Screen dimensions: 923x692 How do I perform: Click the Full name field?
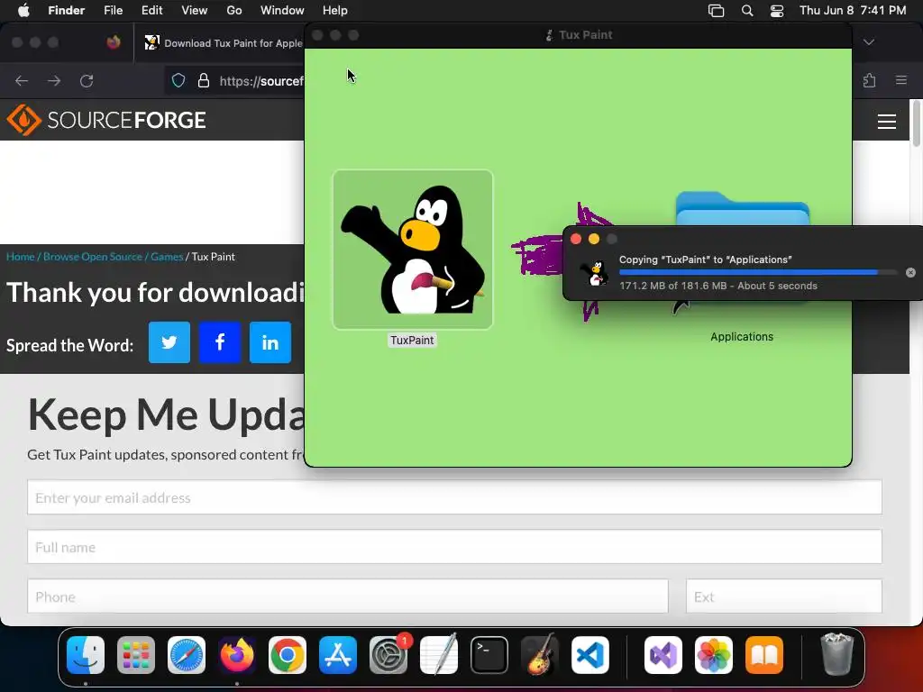(454, 547)
